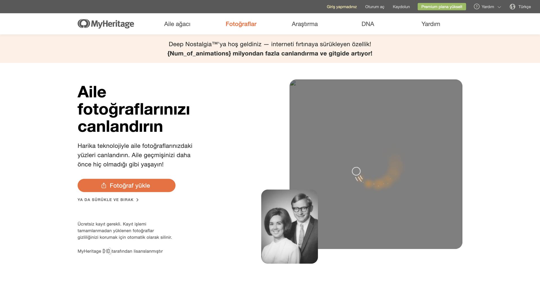Open the Türkçe language selector
Image resolution: width=540 pixels, height=303 pixels.
tap(524, 7)
